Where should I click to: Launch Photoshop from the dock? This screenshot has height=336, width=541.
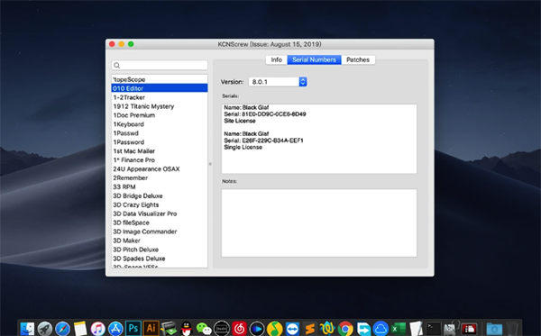(133, 328)
